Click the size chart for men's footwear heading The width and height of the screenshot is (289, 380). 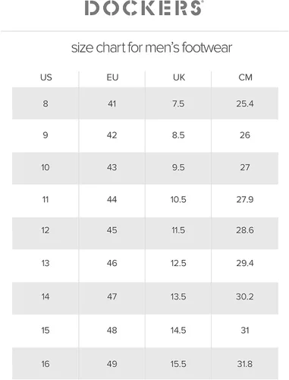pos(152,47)
